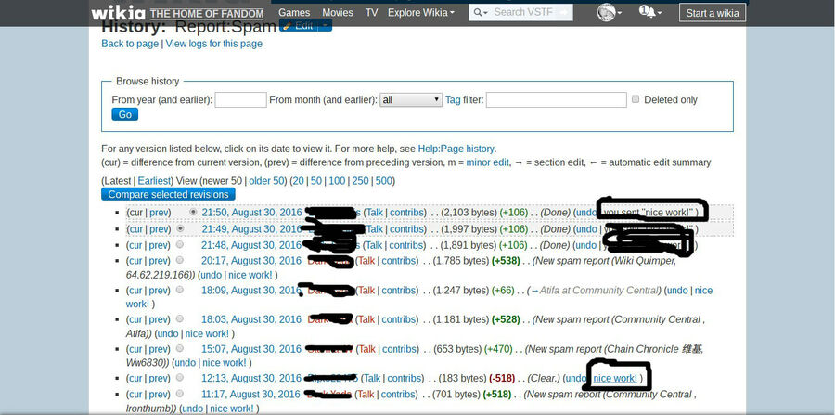The width and height of the screenshot is (835, 415).
Task: Open contribs on the 21:49 row
Action: (x=407, y=229)
